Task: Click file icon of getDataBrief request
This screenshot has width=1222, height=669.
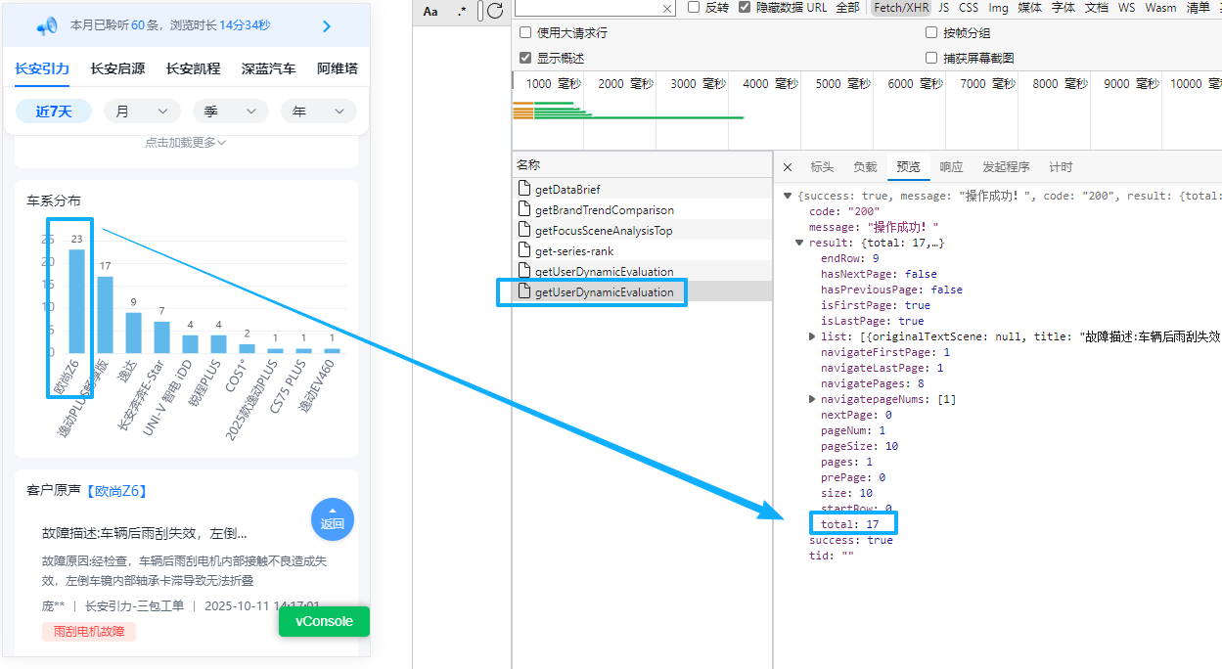Action: (524, 190)
